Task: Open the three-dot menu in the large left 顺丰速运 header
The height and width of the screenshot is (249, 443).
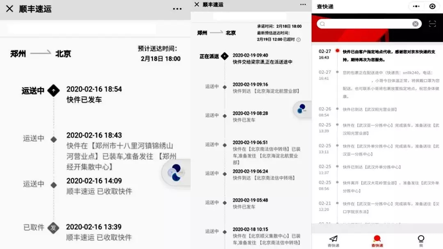Action: [x=177, y=9]
